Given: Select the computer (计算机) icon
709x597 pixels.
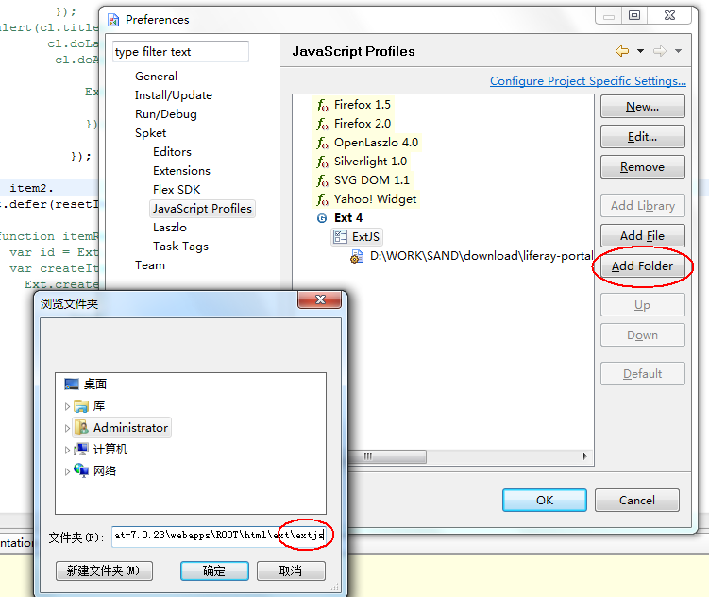Looking at the screenshot, I should pos(81,449).
